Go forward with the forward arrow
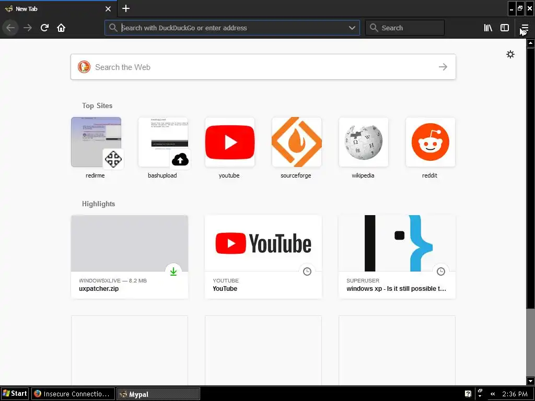This screenshot has height=401, width=535. click(x=28, y=28)
